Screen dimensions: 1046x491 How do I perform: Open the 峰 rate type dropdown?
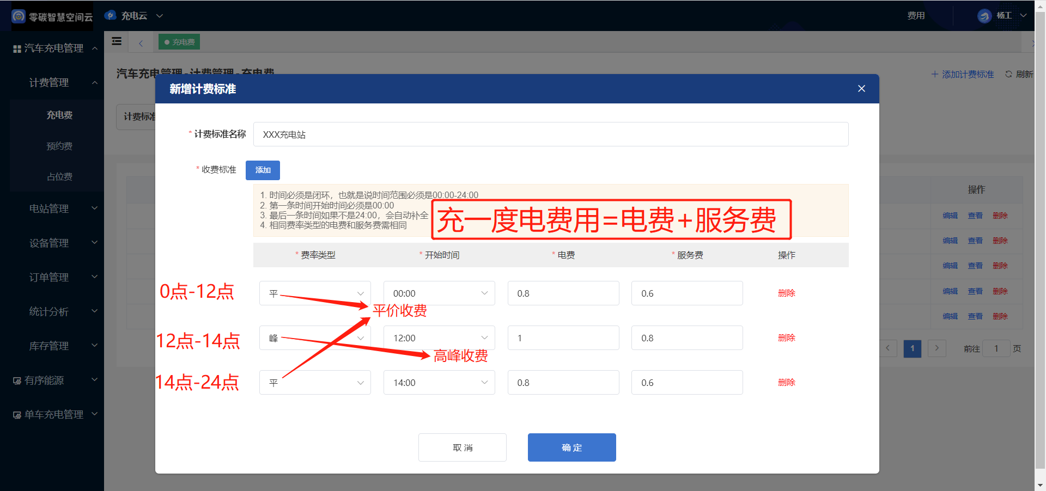(x=315, y=337)
